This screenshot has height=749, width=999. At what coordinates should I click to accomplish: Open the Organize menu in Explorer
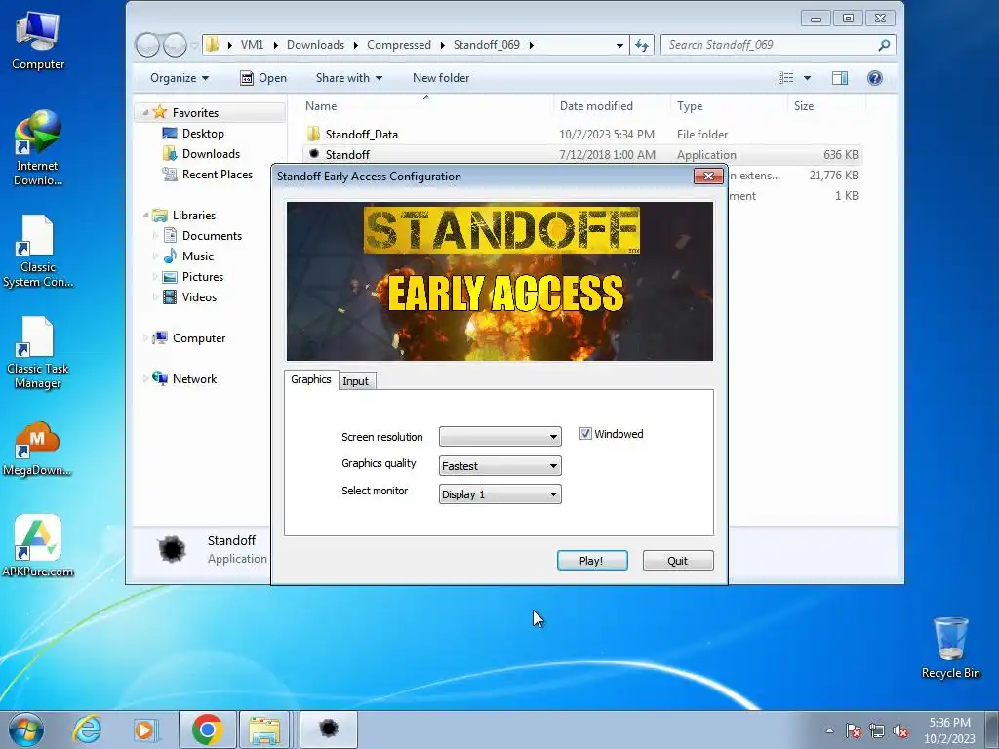click(180, 78)
